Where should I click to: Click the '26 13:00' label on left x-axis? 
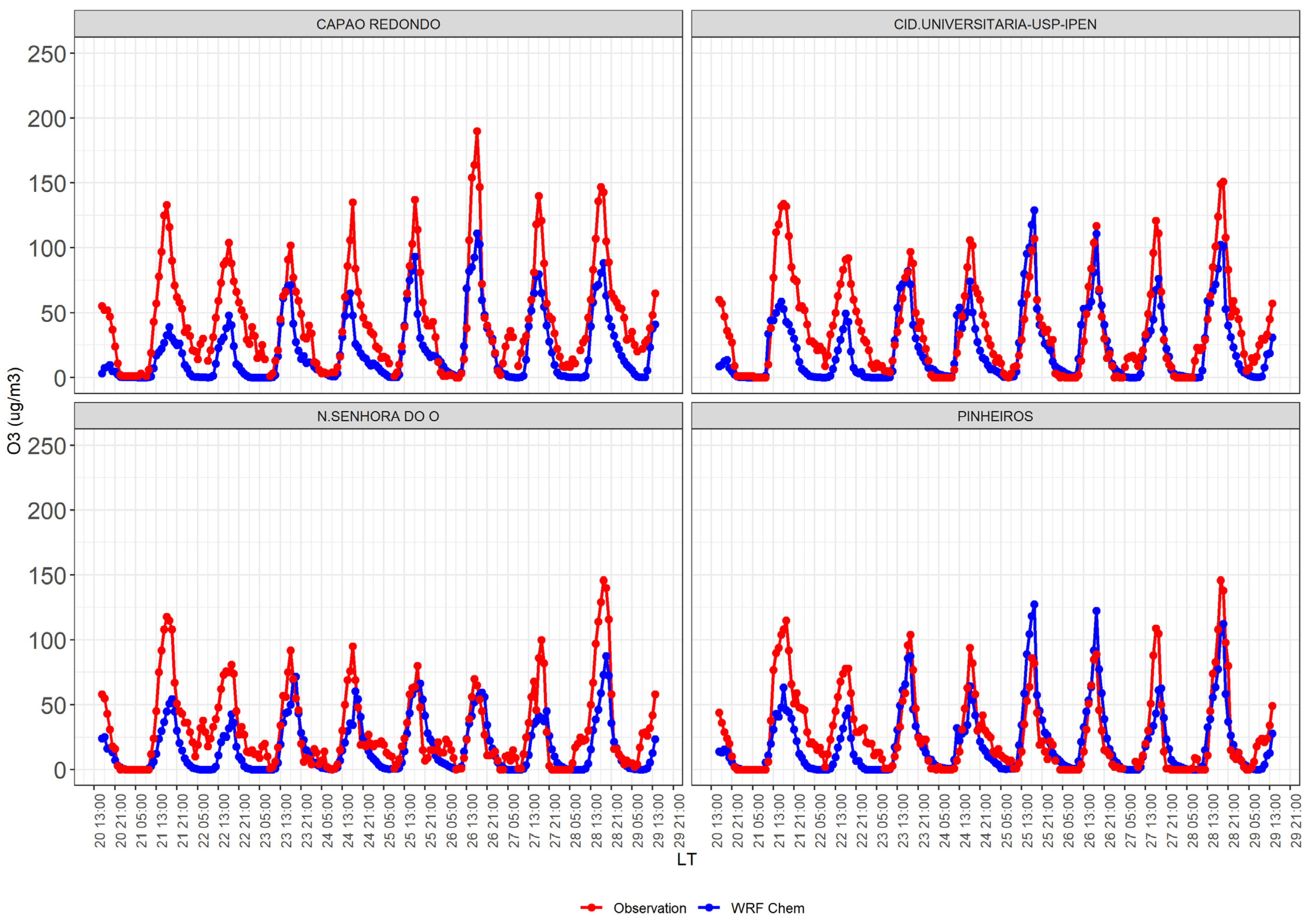coord(473,821)
